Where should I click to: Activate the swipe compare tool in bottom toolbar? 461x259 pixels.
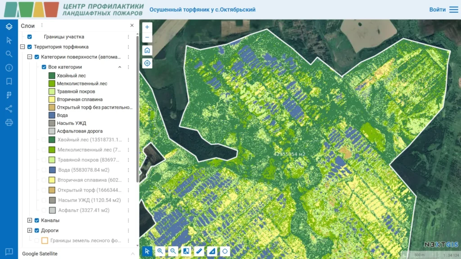[x=186, y=251]
